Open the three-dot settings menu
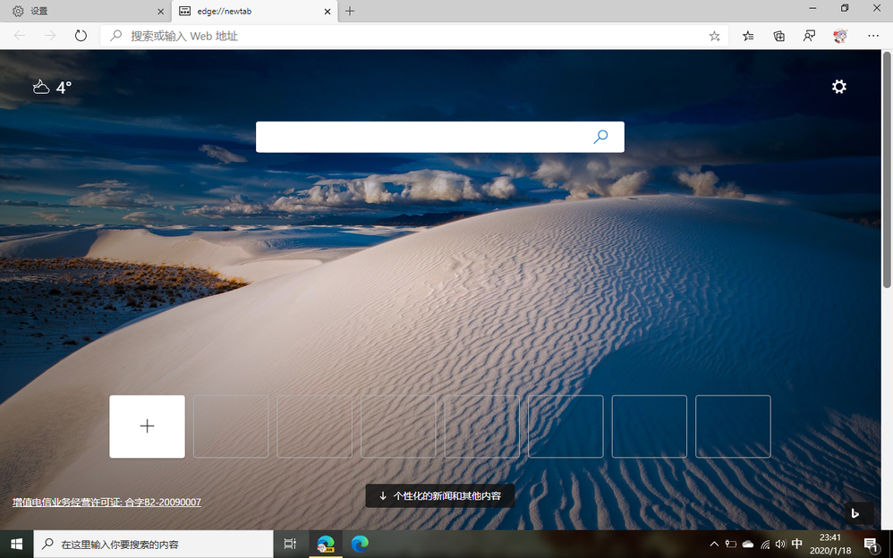The image size is (893, 558). pyautogui.click(x=873, y=36)
